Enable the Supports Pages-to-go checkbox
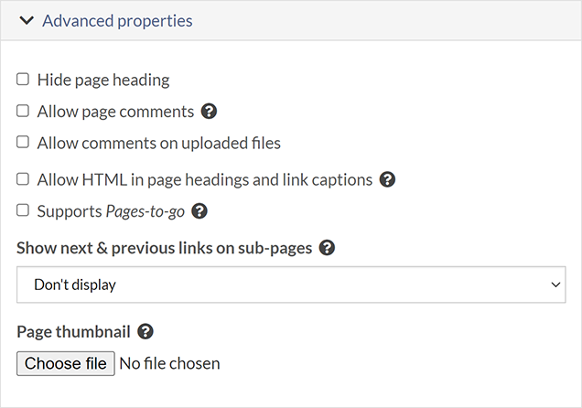This screenshot has height=408, width=582. click(23, 210)
